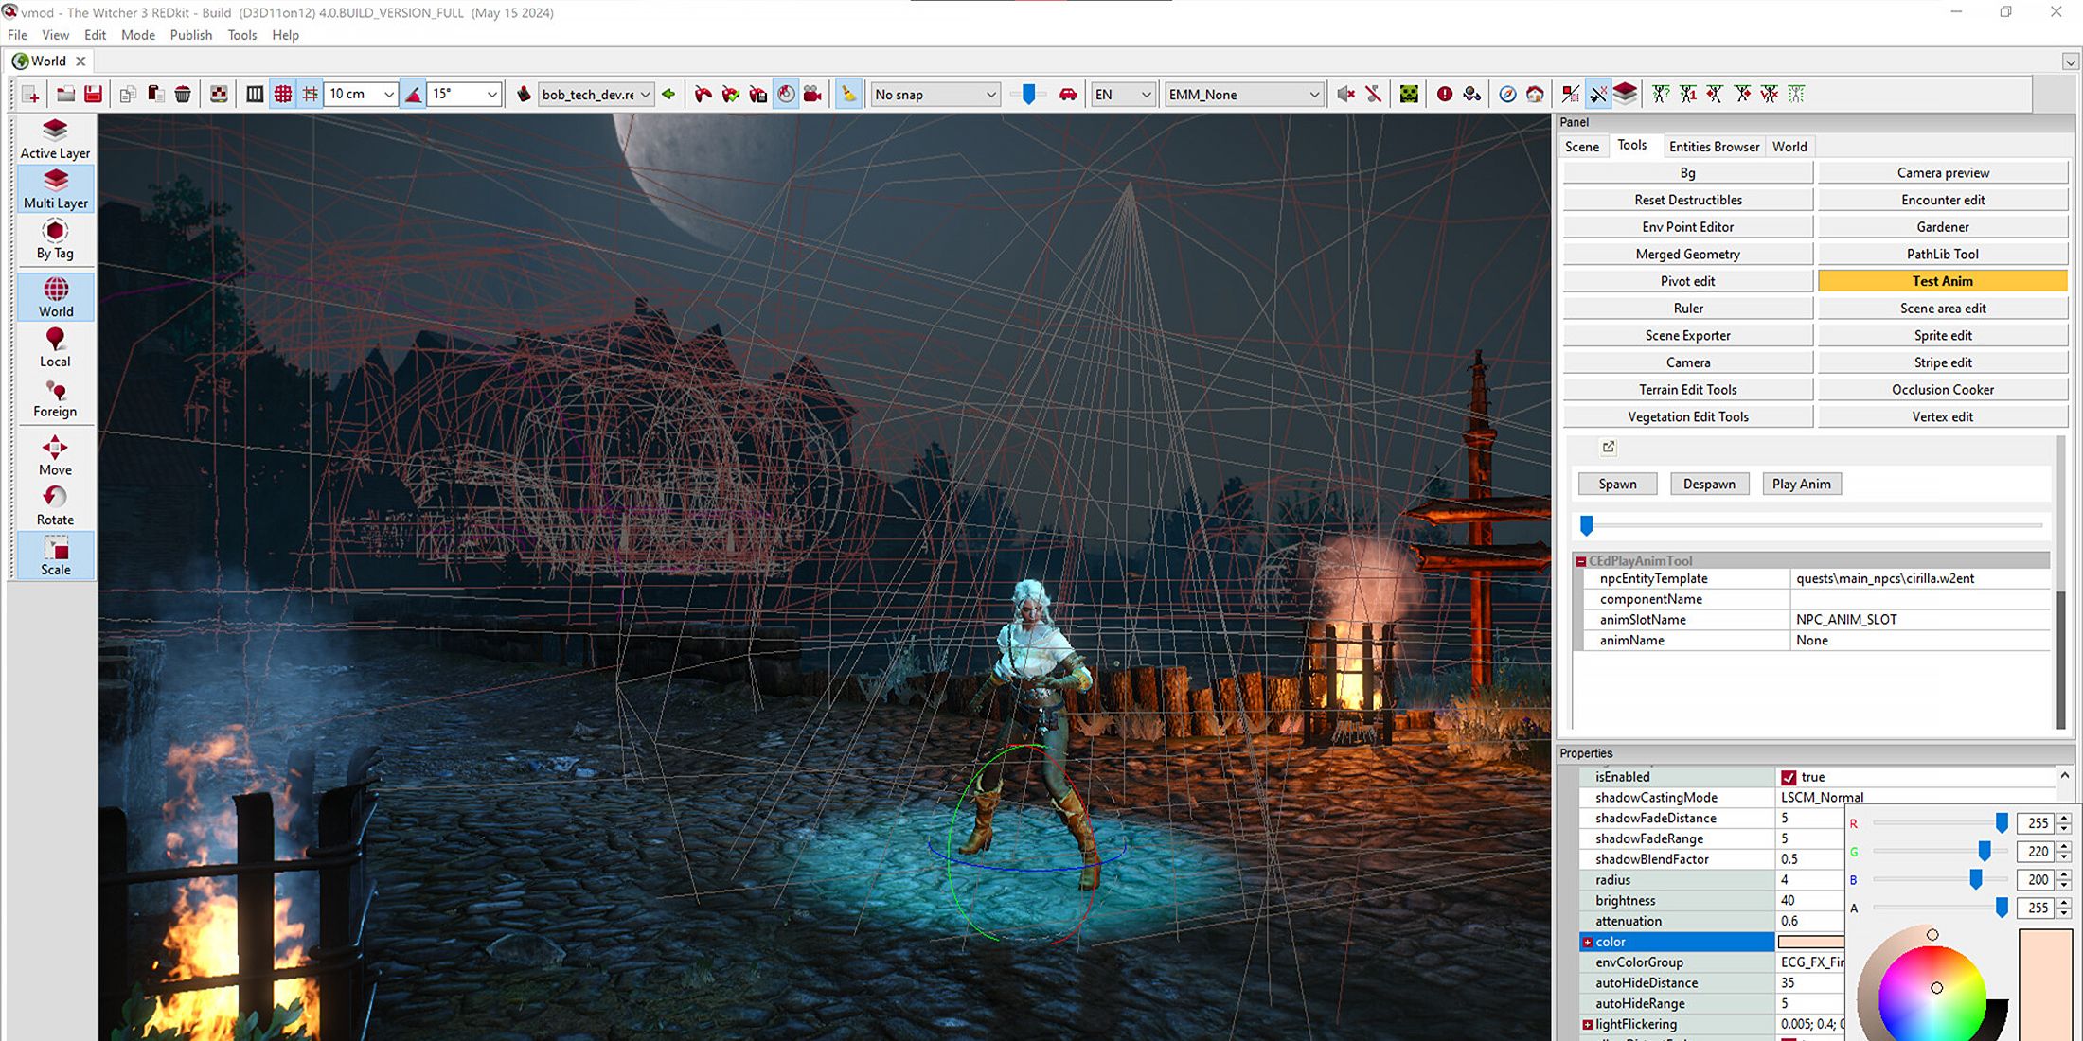Select the Move tool in left sidebar
The image size is (2083, 1041).
click(55, 455)
